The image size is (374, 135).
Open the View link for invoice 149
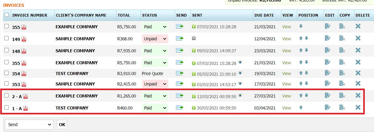[286, 39]
